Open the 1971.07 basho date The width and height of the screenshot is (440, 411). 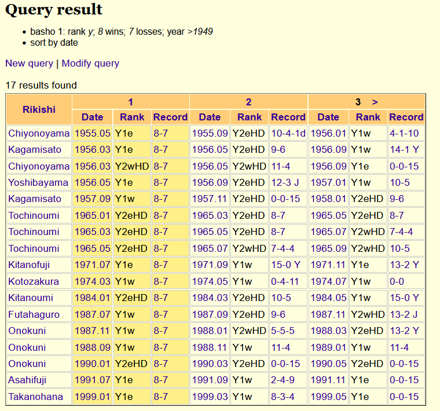click(92, 265)
